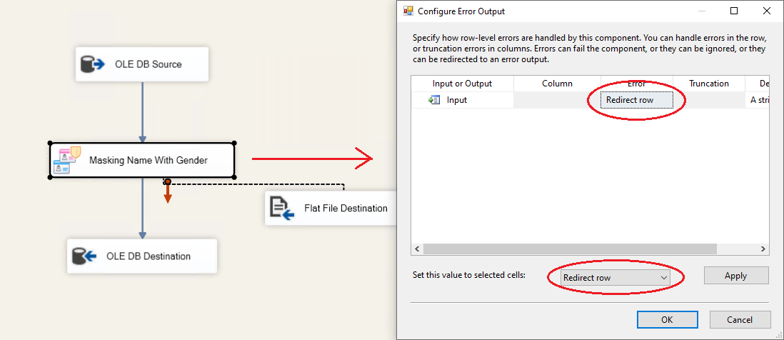Select the red error output arrow

tap(168, 193)
